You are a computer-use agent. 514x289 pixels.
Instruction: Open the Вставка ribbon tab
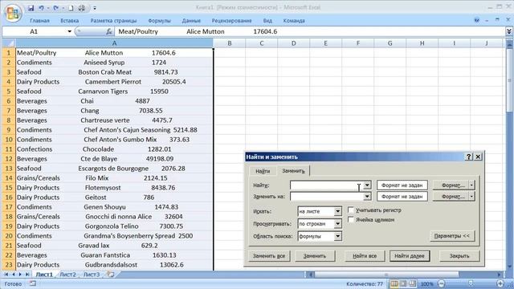pyautogui.click(x=70, y=21)
